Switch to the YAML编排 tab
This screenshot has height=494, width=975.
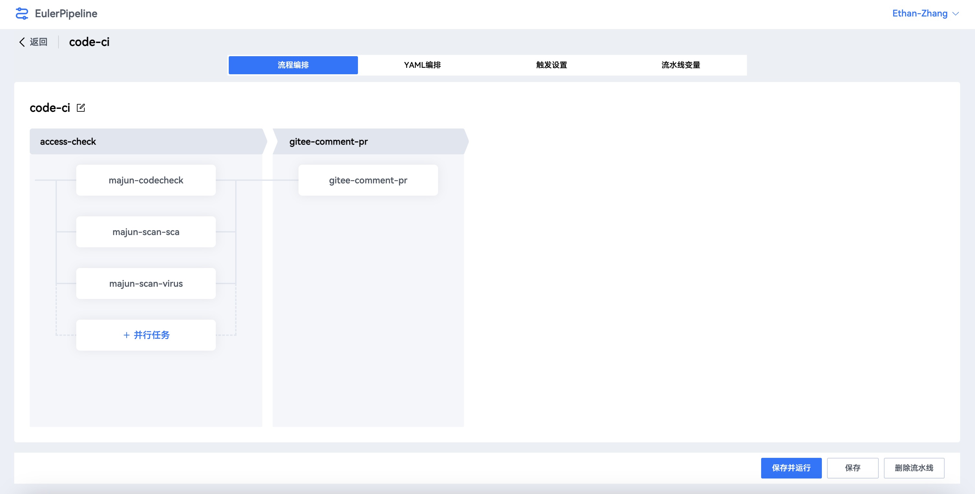click(422, 65)
